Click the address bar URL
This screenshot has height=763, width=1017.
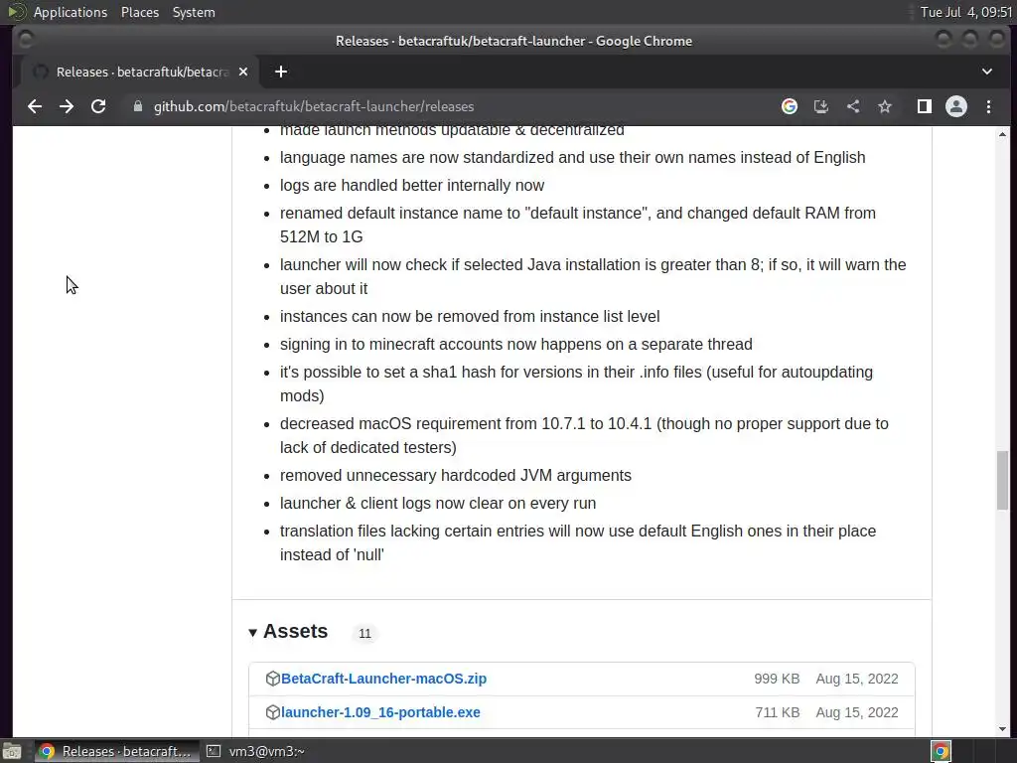(x=314, y=106)
